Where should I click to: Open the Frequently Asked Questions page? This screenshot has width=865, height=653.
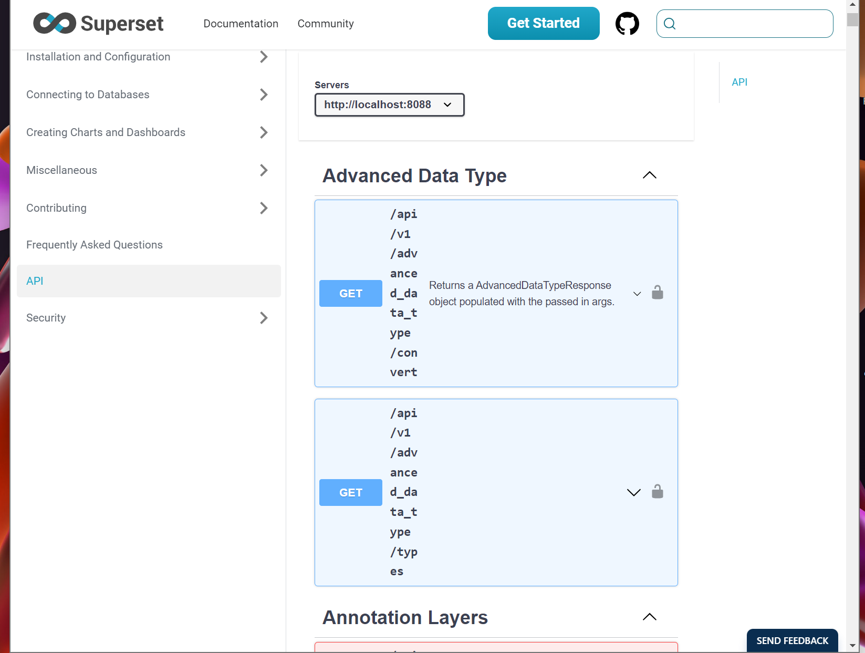pos(94,244)
